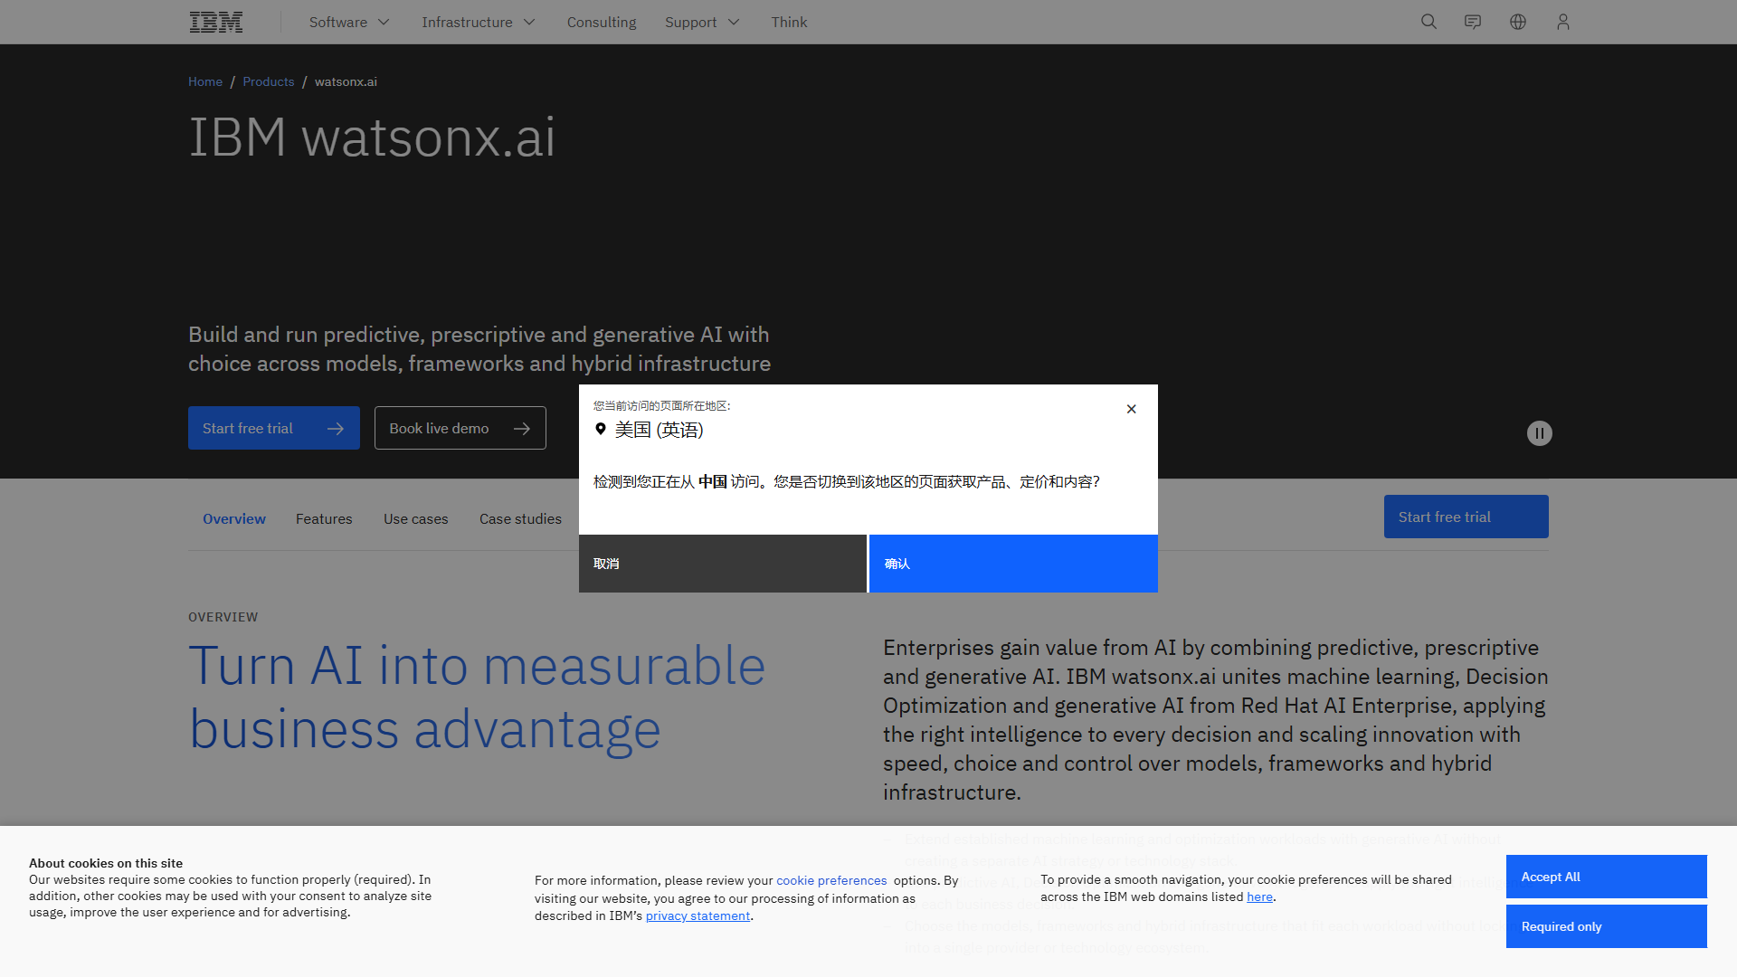Screen dimensions: 1737x977
Task: Accept all cookies
Action: [x=1606, y=877]
